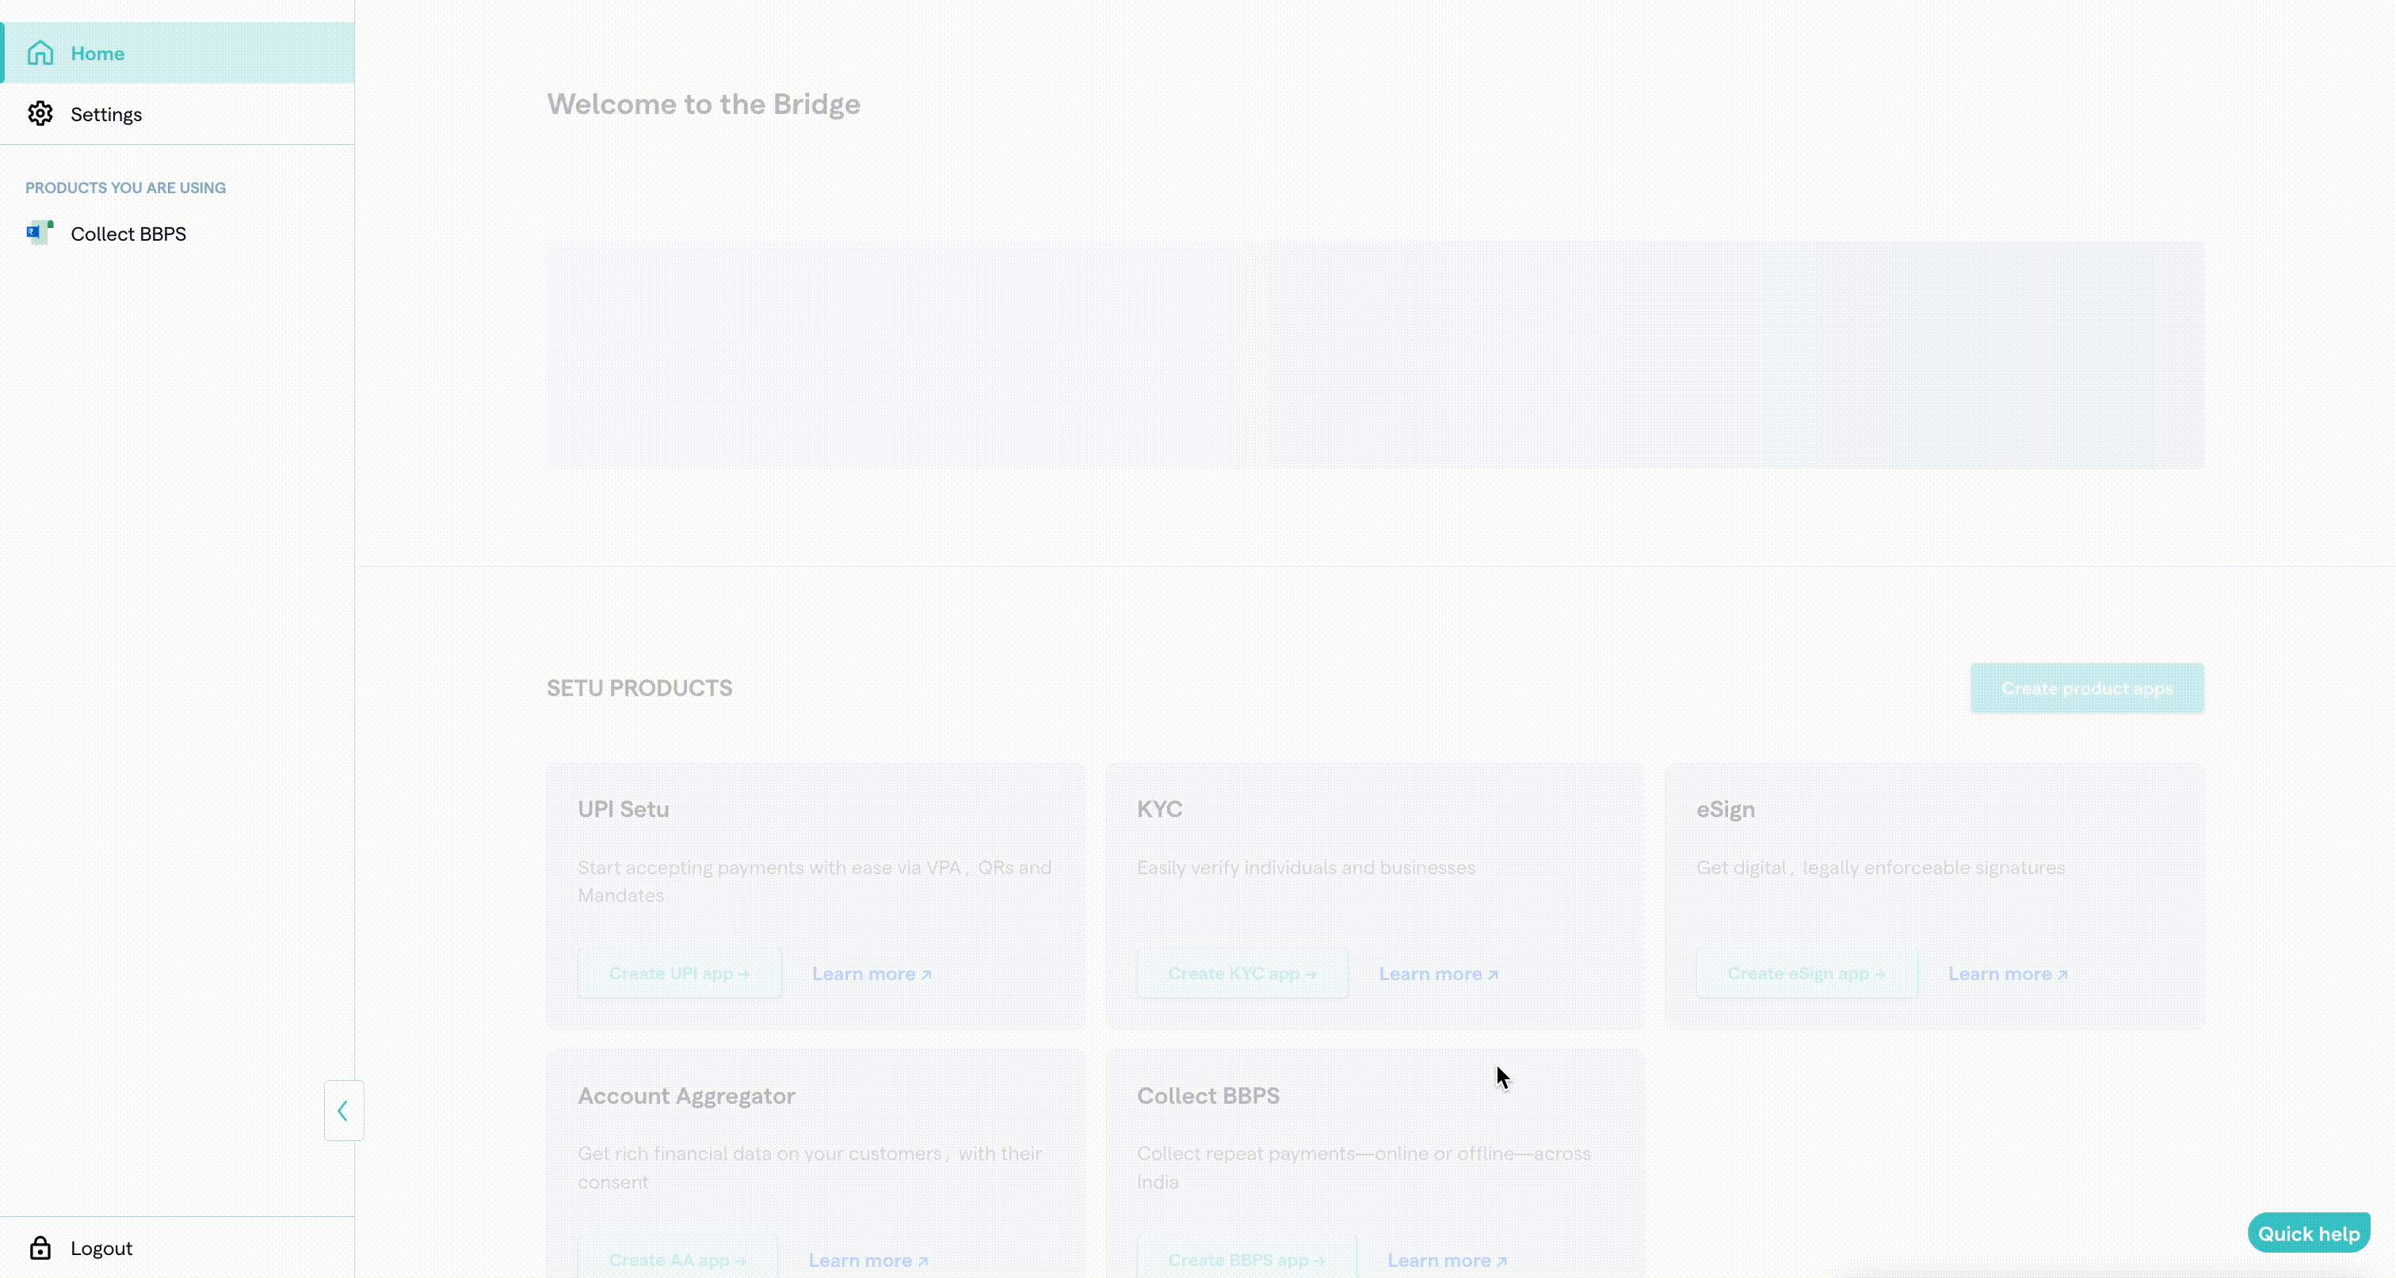Click the eSign card title
2396x1278 pixels.
click(1726, 809)
